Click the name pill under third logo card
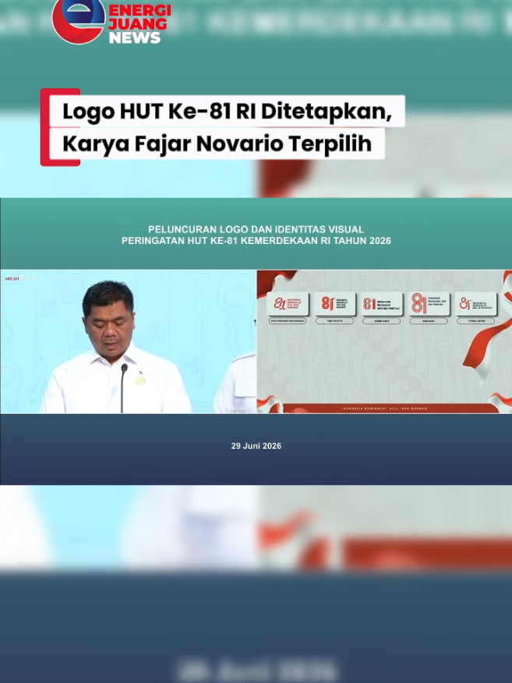512x683 pixels. click(x=382, y=321)
